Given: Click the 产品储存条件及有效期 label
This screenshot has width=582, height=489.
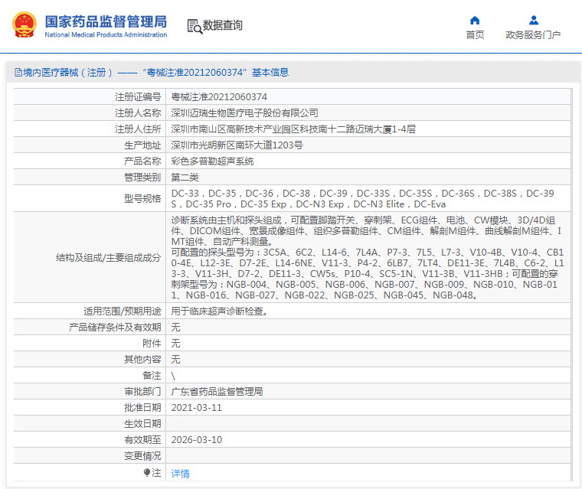Looking at the screenshot, I should click(x=115, y=328).
